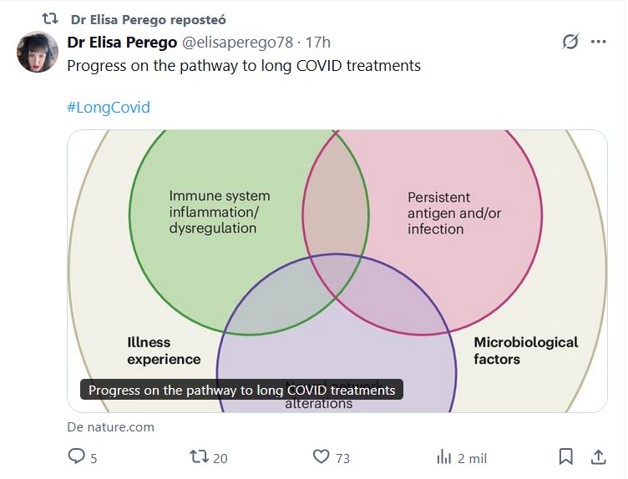Image resolution: width=628 pixels, height=479 pixels.
Task: Click the reply speech bubble icon
Action: [x=77, y=456]
